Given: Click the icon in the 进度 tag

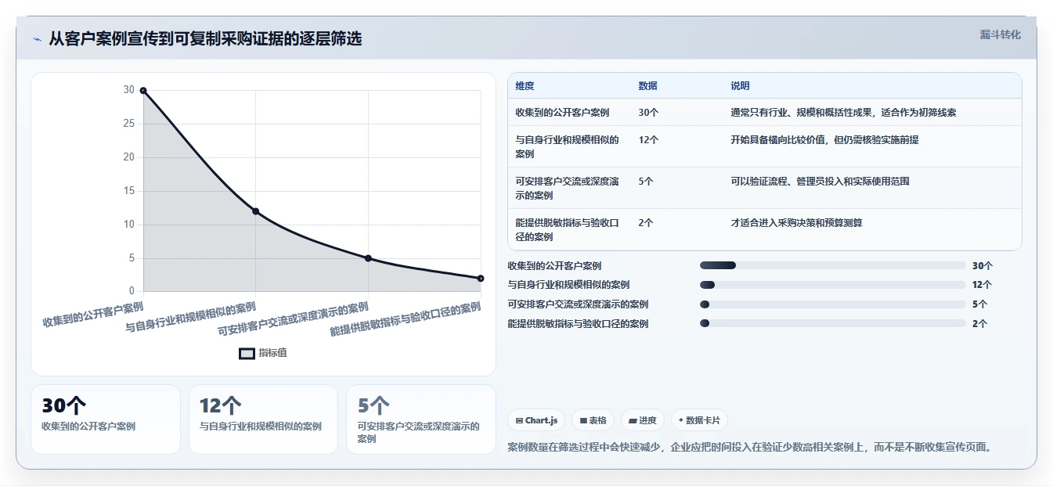Looking at the screenshot, I should tap(633, 421).
